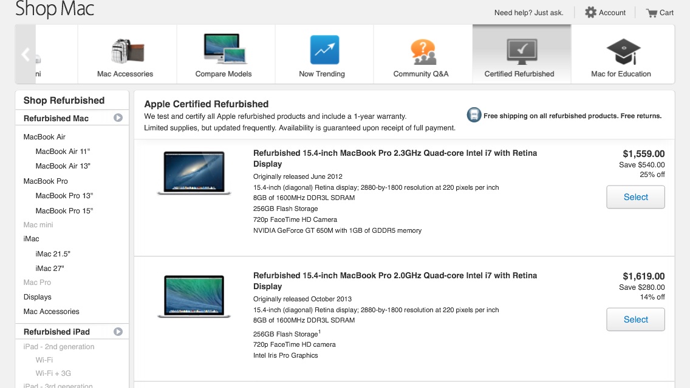Open the Now Trending tab label
The image size is (690, 388).
coord(322,74)
